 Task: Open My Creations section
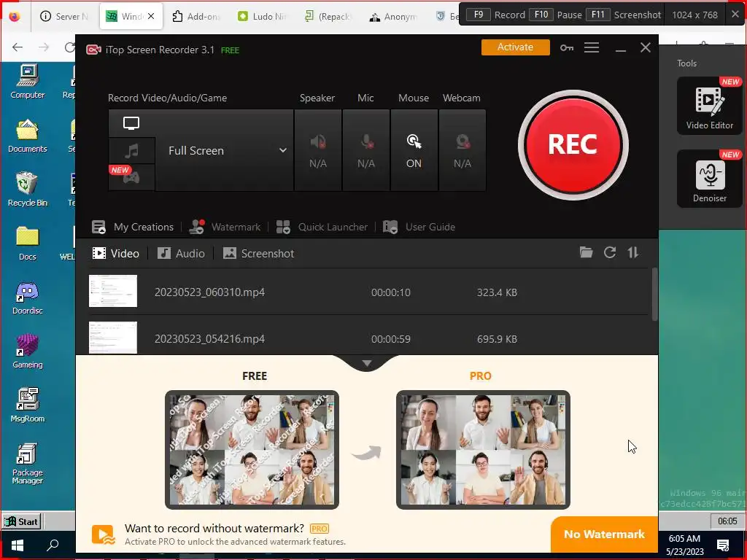click(133, 227)
